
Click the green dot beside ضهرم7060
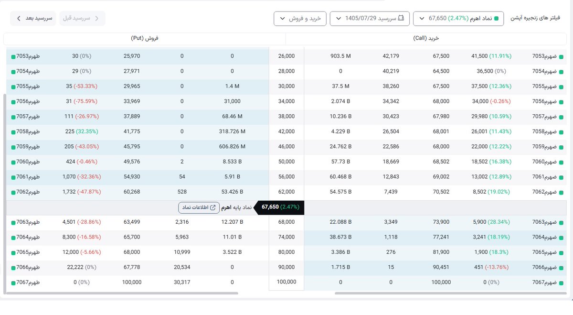point(562,162)
